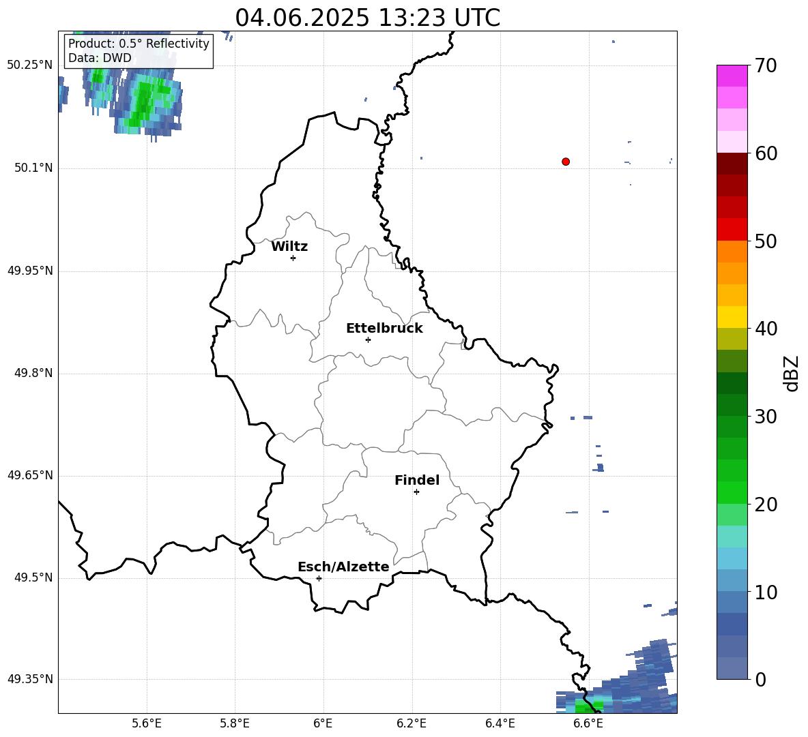The height and width of the screenshot is (737, 808).
Task: Click the colorbar tick label 30
Action: 766,417
